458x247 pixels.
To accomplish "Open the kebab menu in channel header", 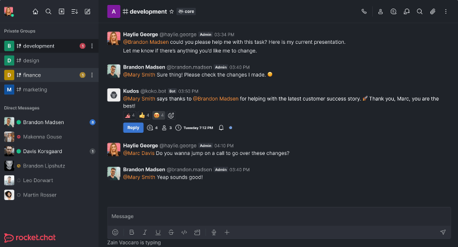I will click(446, 12).
